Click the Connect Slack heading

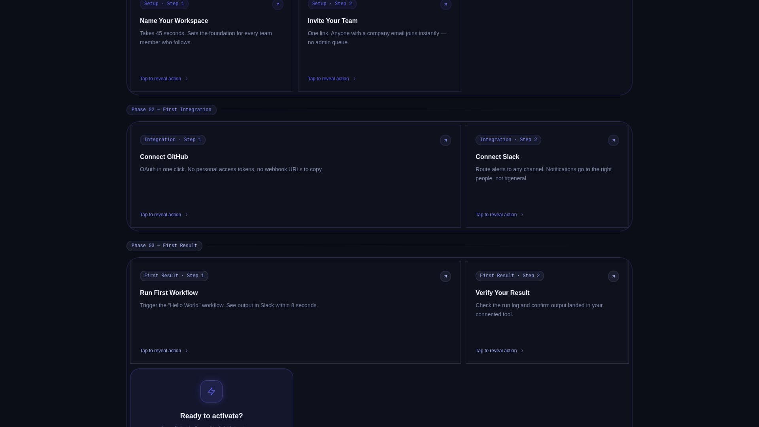[x=497, y=157]
